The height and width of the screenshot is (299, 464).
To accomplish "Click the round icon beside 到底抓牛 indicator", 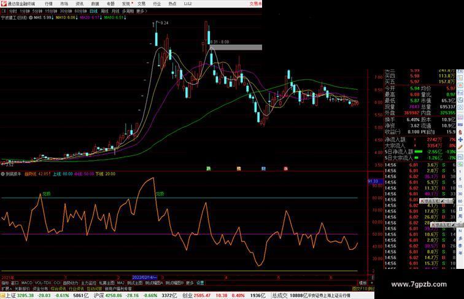I will tap(3, 174).
